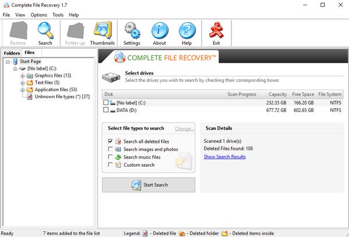Image resolution: width=349 pixels, height=237 pixels.
Task: Click the C: drive icon in tree
Action: coord(23,69)
